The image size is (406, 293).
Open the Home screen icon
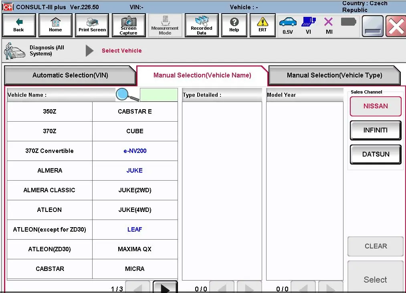coord(55,25)
